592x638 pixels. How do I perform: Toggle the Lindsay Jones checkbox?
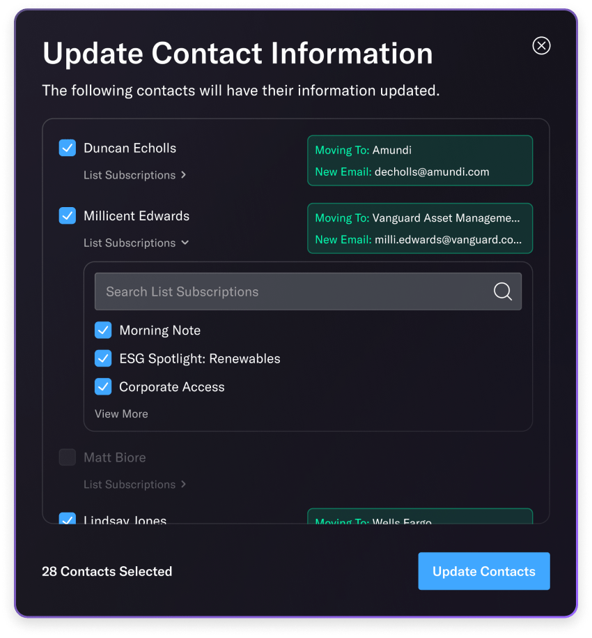pyautogui.click(x=68, y=519)
